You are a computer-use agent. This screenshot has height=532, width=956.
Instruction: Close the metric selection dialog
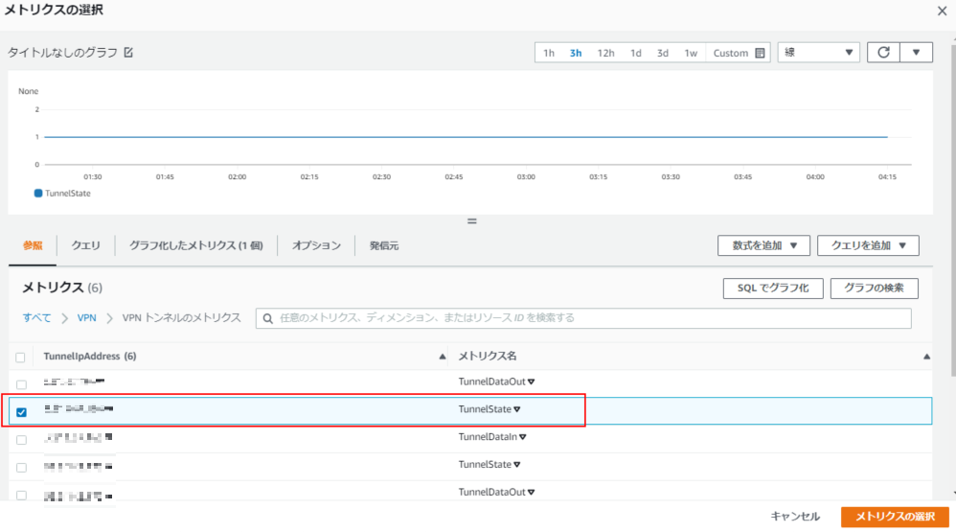[x=942, y=11]
